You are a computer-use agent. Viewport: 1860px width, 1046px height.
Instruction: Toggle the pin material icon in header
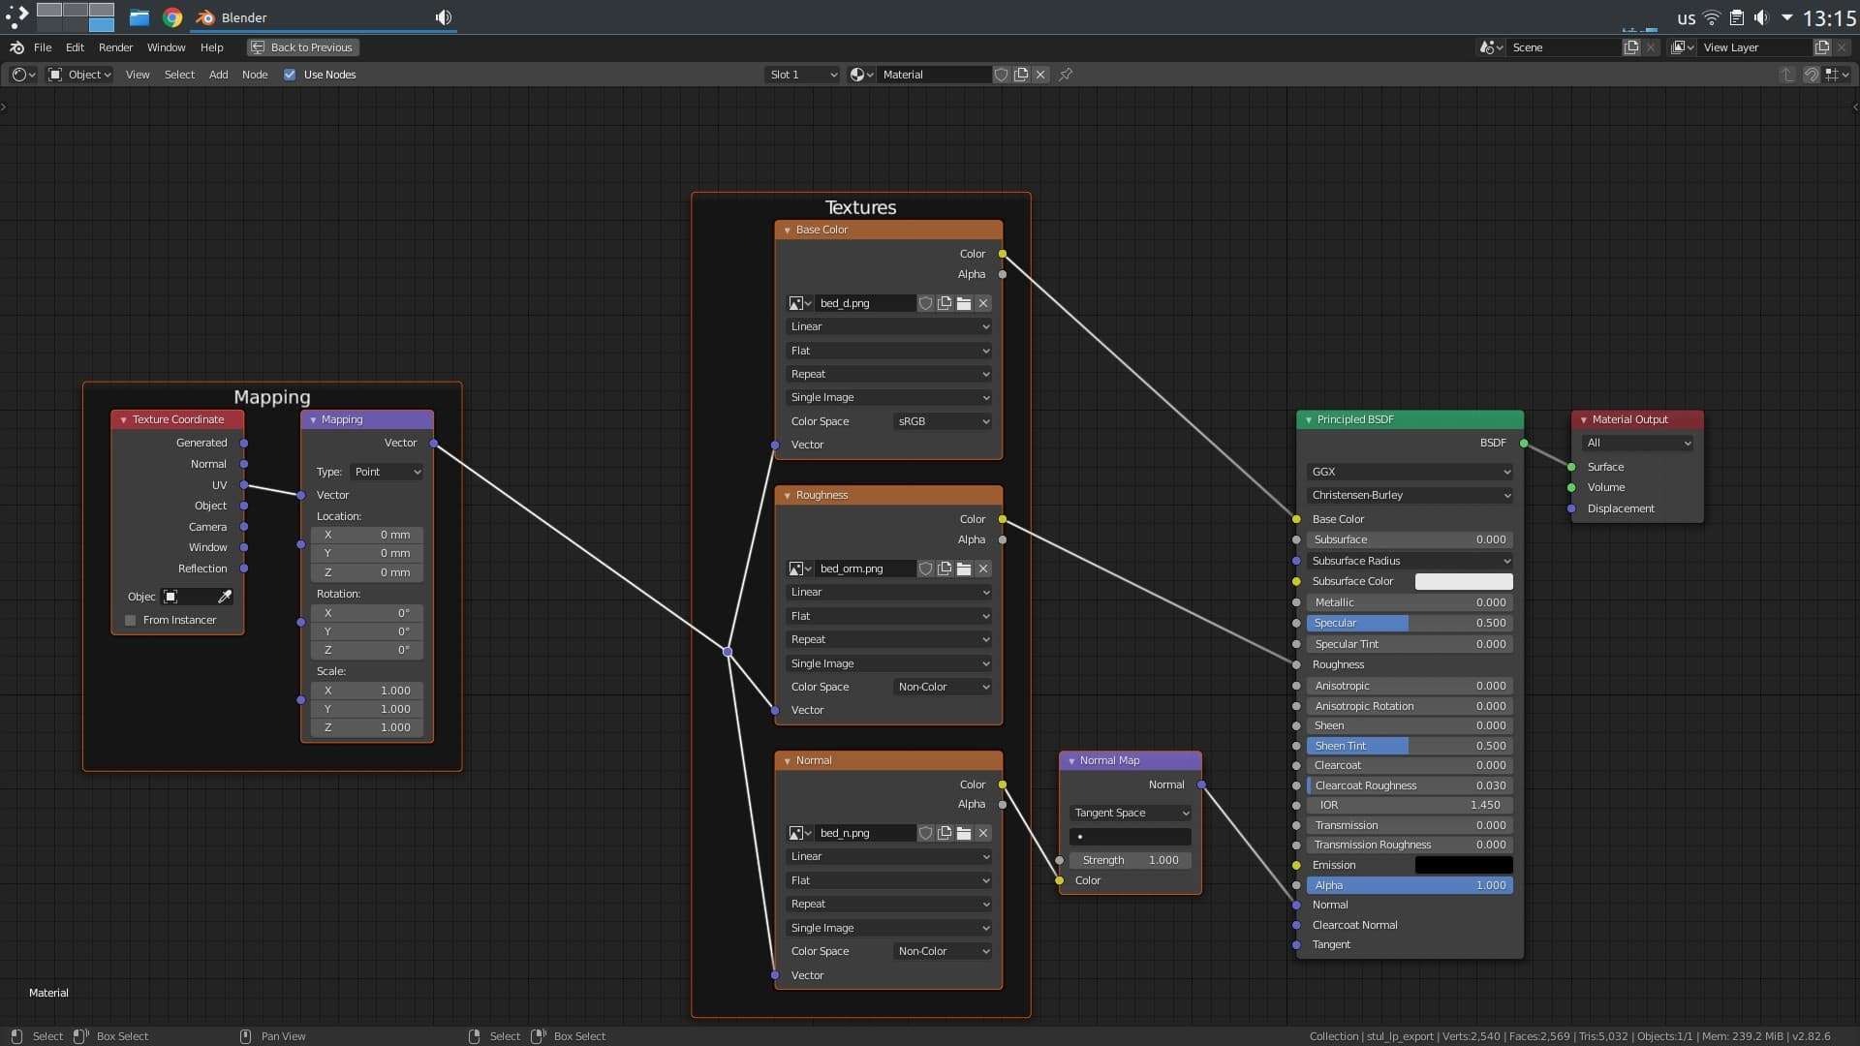click(x=1066, y=75)
